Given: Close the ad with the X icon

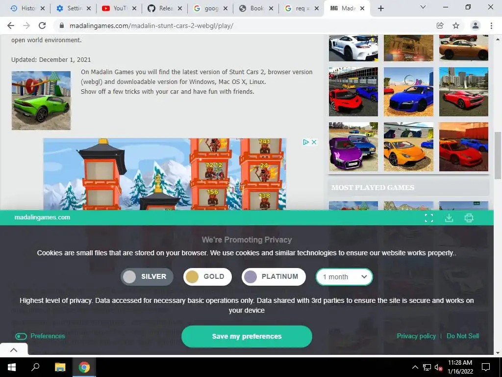Looking at the screenshot, I should [314, 142].
